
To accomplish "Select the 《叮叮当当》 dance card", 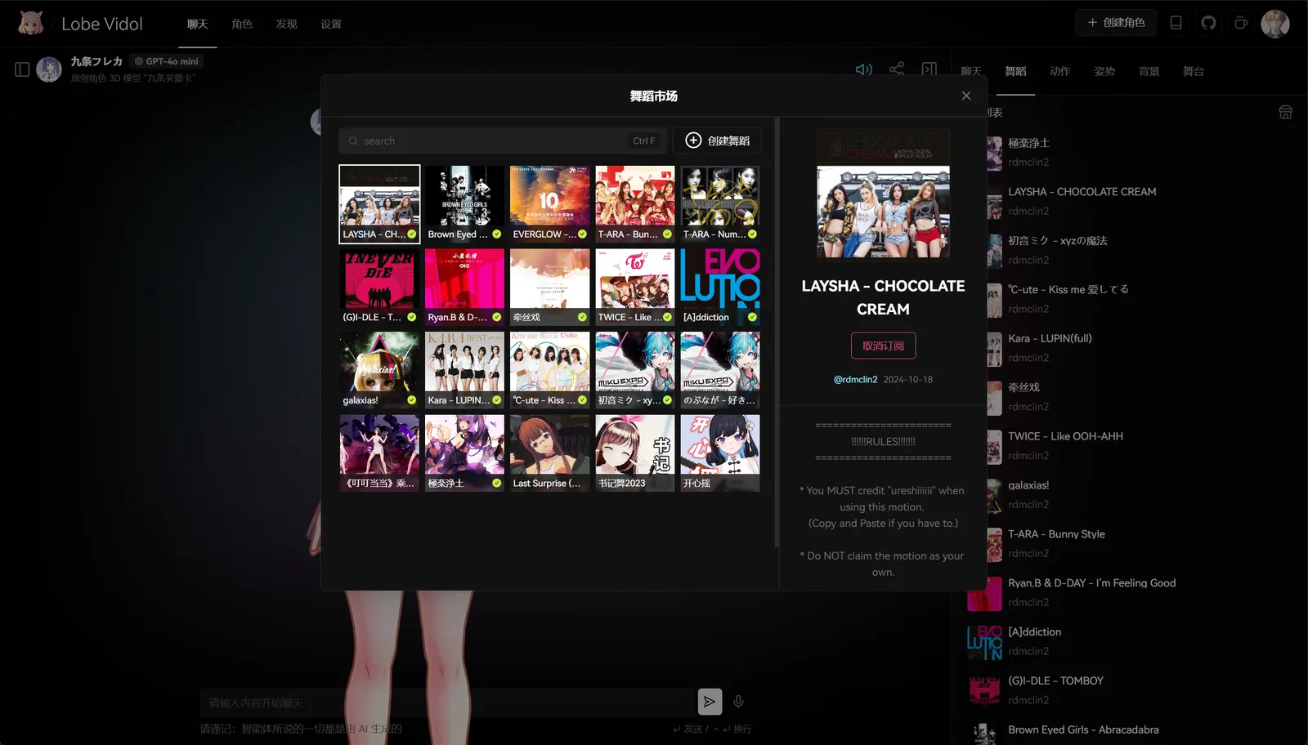I will pos(379,453).
